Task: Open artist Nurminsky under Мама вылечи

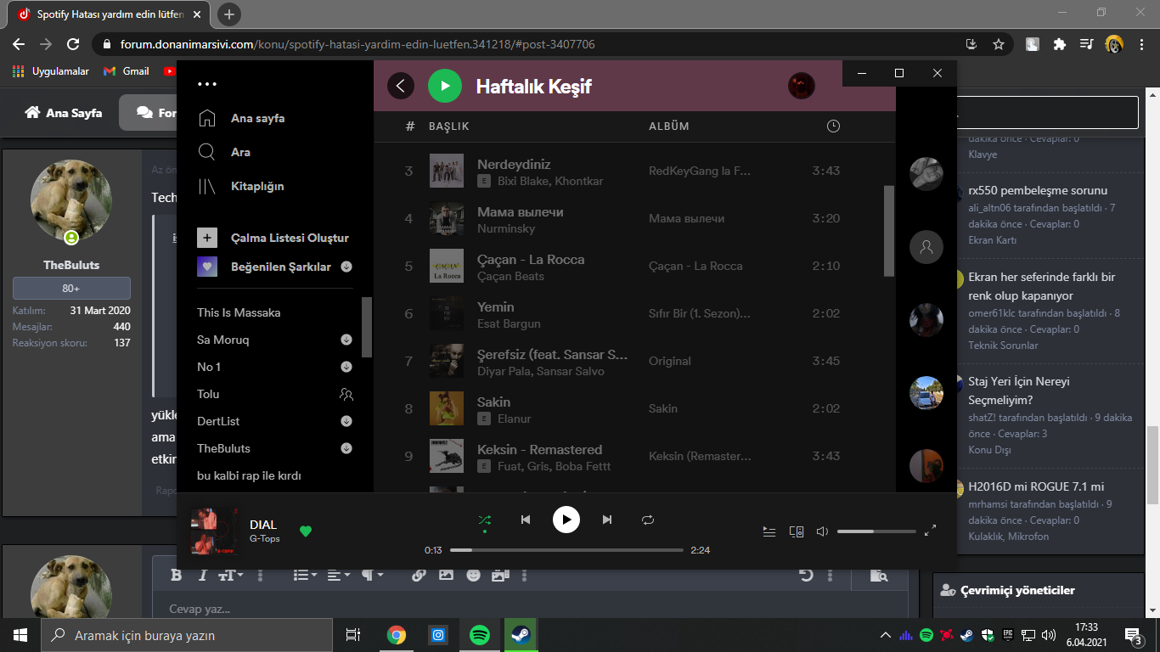Action: 506,228
